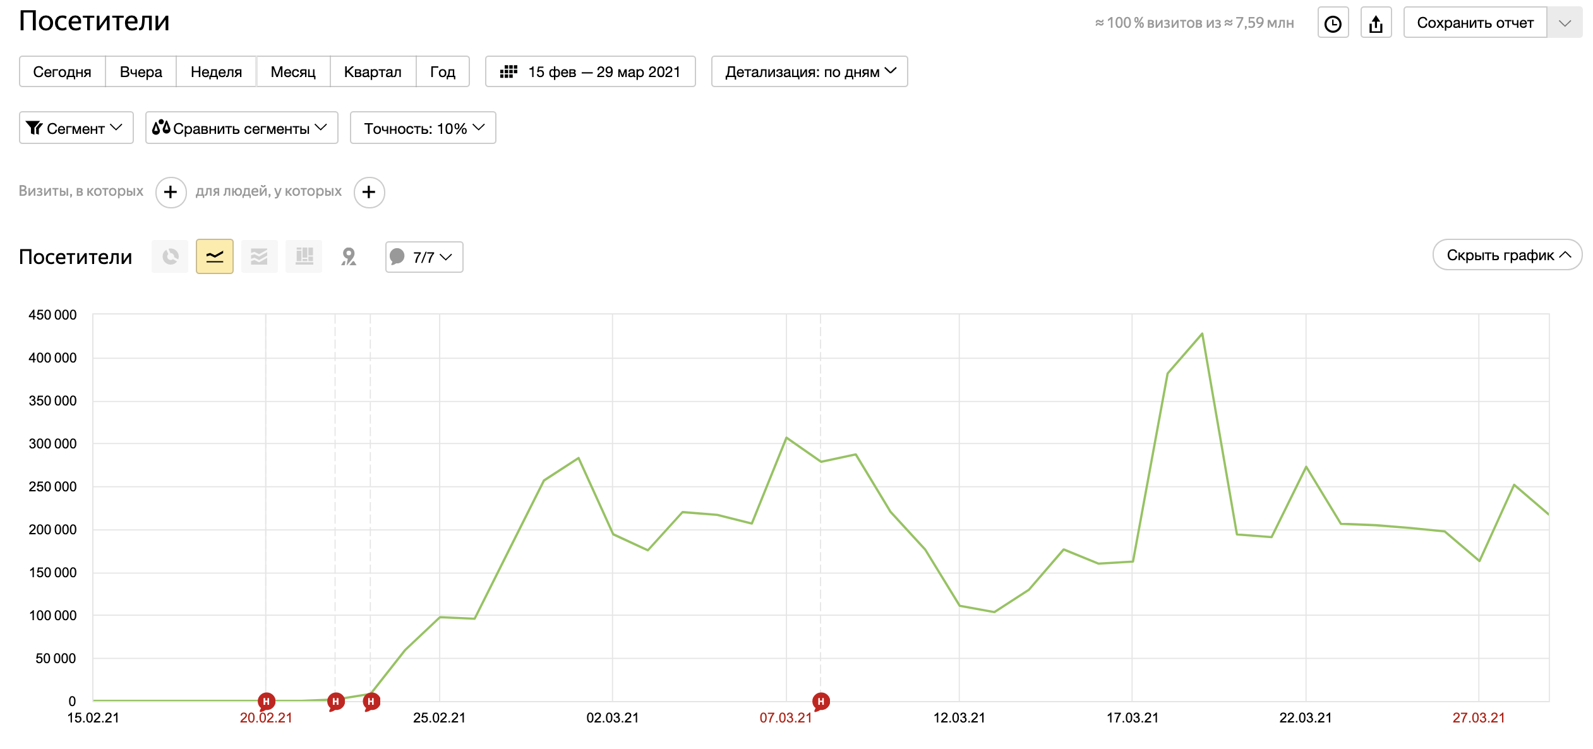Add a people condition with plus button

(x=369, y=192)
